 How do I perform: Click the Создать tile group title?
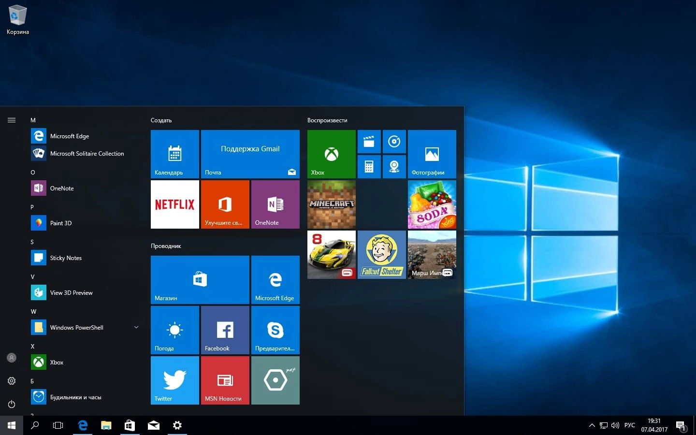pos(161,120)
